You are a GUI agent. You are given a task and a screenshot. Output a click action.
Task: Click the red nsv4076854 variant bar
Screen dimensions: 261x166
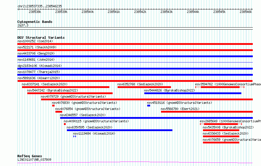[59, 112]
